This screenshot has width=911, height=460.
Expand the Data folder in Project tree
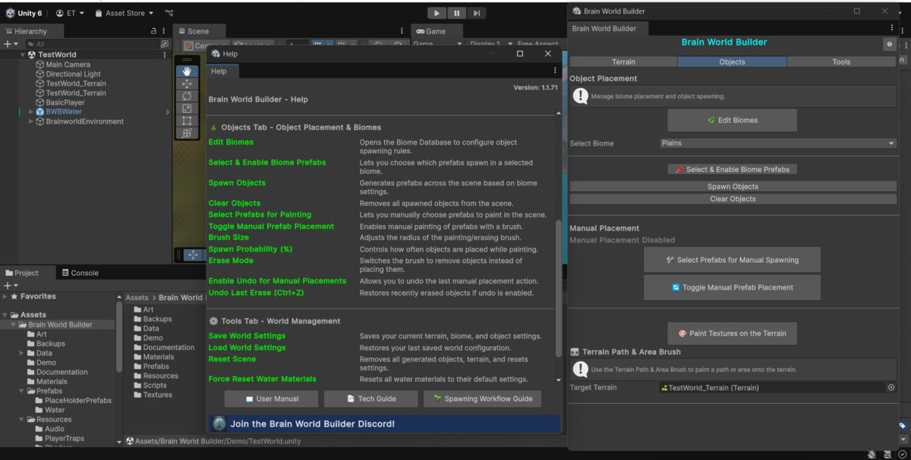click(21, 353)
